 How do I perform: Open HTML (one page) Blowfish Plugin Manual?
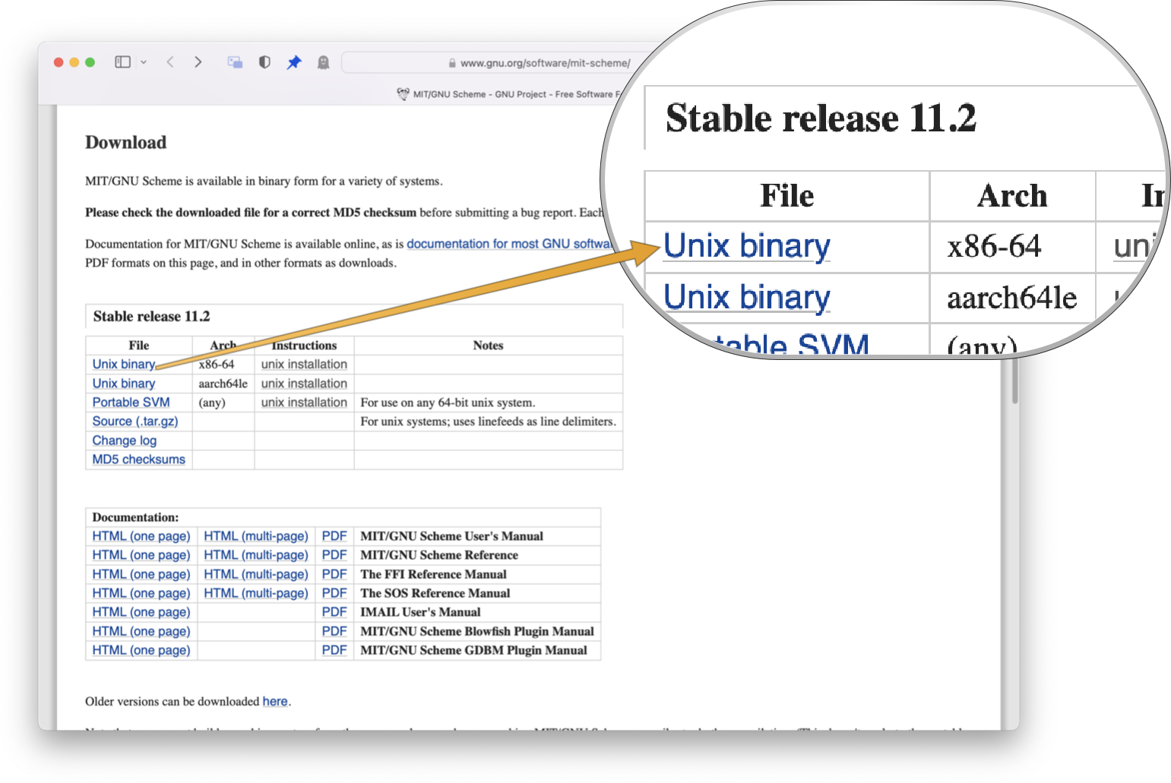click(x=141, y=631)
